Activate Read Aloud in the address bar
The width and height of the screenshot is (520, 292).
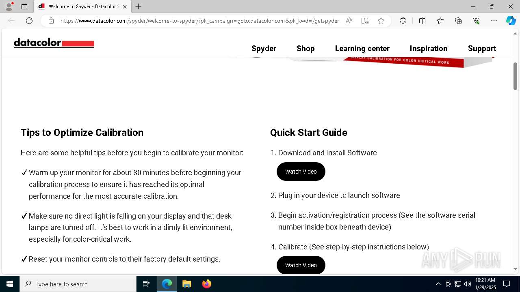coord(349,21)
